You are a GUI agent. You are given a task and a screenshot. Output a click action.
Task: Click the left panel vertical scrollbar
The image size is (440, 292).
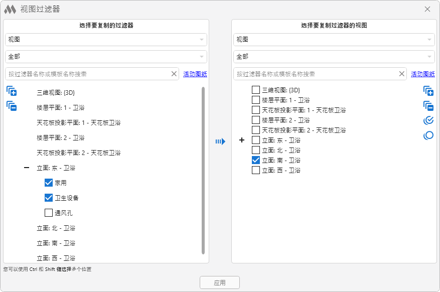(203, 171)
